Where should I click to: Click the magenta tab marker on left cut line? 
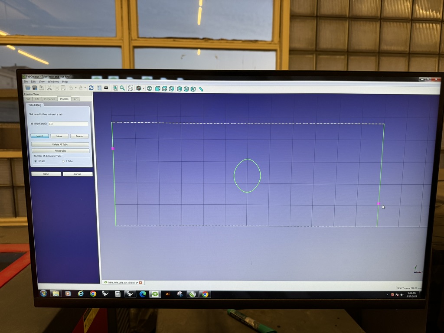(113, 148)
